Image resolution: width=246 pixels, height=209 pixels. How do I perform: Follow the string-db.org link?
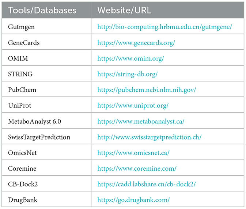(x=127, y=74)
